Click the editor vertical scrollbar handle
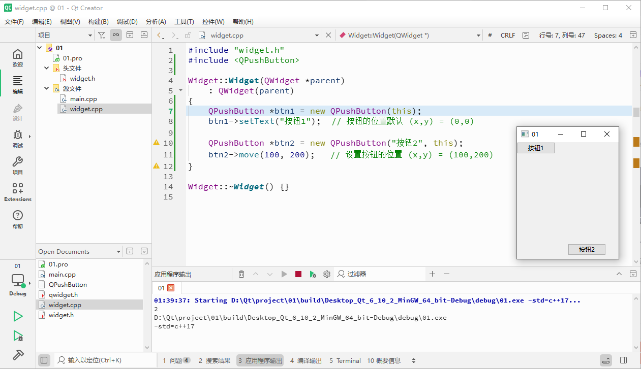Viewport: 641px width, 369px height. 636,112
